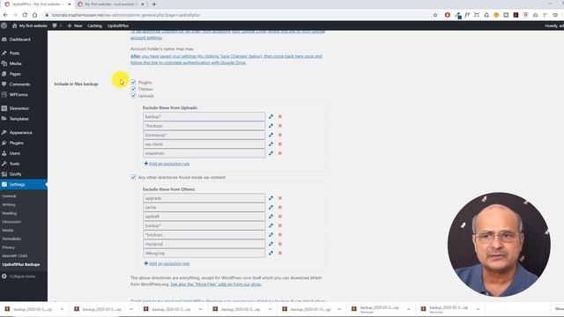Edit the wp-clone exclusion rule
The image size is (564, 317).
[x=271, y=144]
